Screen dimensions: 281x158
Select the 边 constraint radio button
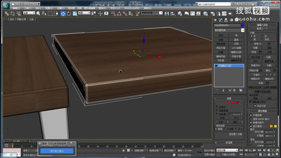point(263,36)
